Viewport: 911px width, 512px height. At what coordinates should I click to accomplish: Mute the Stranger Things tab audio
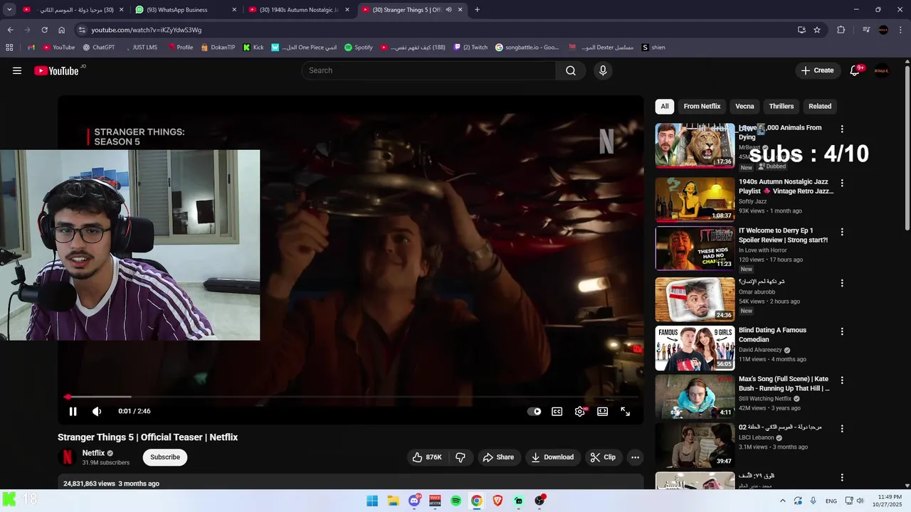[x=448, y=10]
